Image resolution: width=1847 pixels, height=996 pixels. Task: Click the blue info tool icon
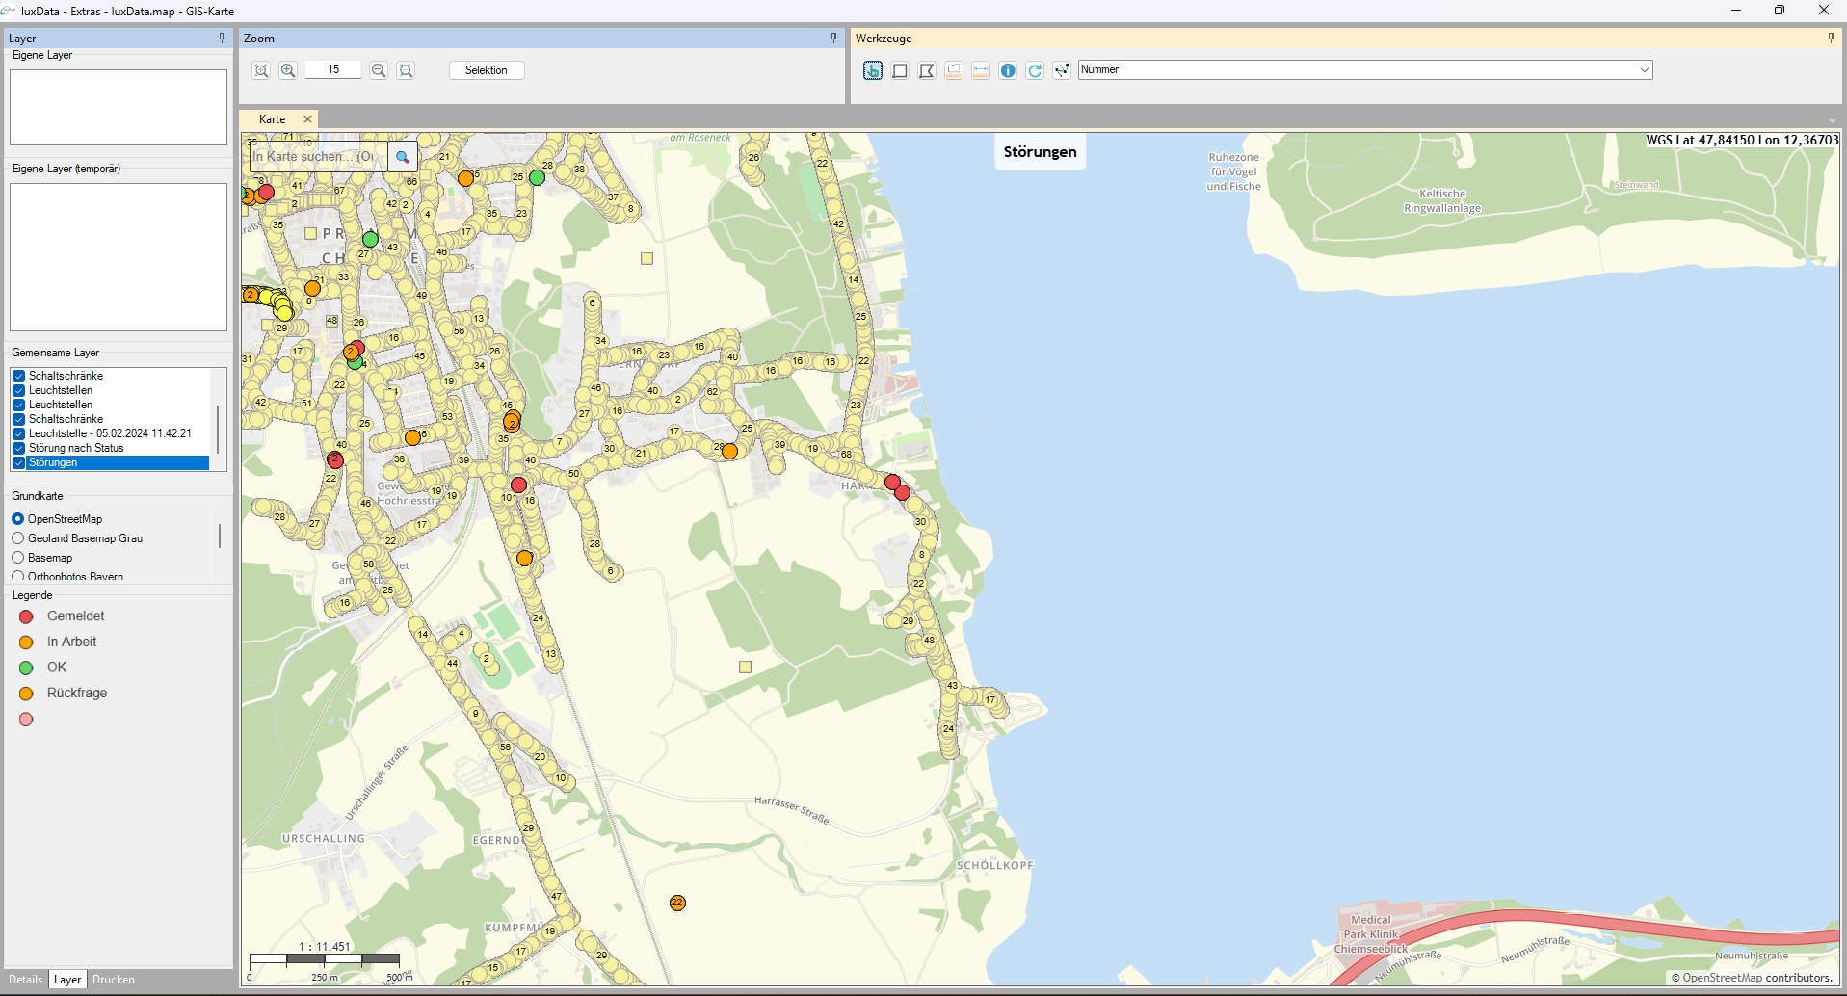click(1008, 70)
